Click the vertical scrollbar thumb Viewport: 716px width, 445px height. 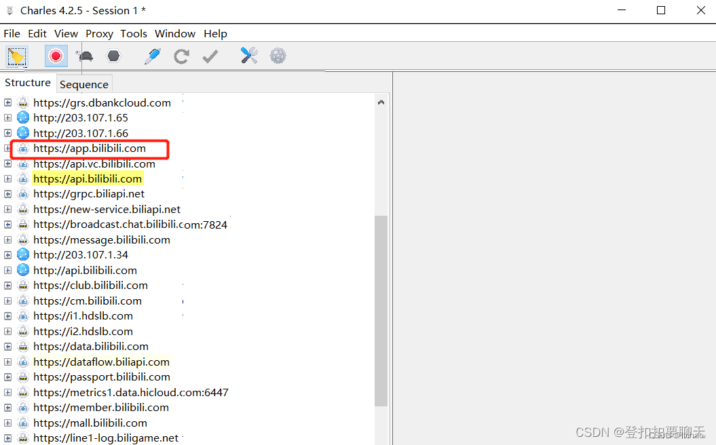[381, 311]
